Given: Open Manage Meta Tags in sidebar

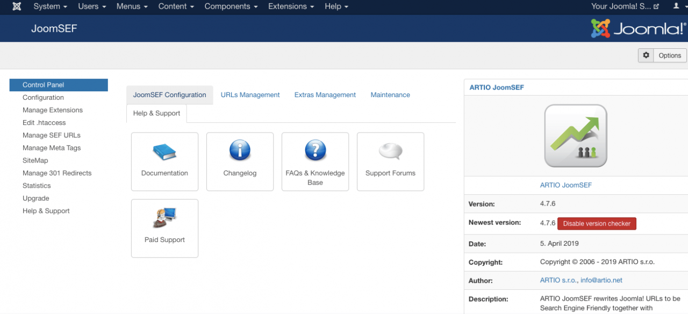Looking at the screenshot, I should (x=52, y=148).
